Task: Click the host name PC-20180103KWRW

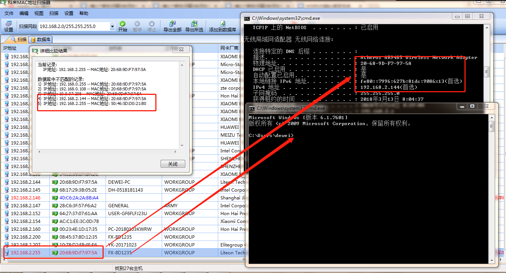Action: tap(130, 229)
